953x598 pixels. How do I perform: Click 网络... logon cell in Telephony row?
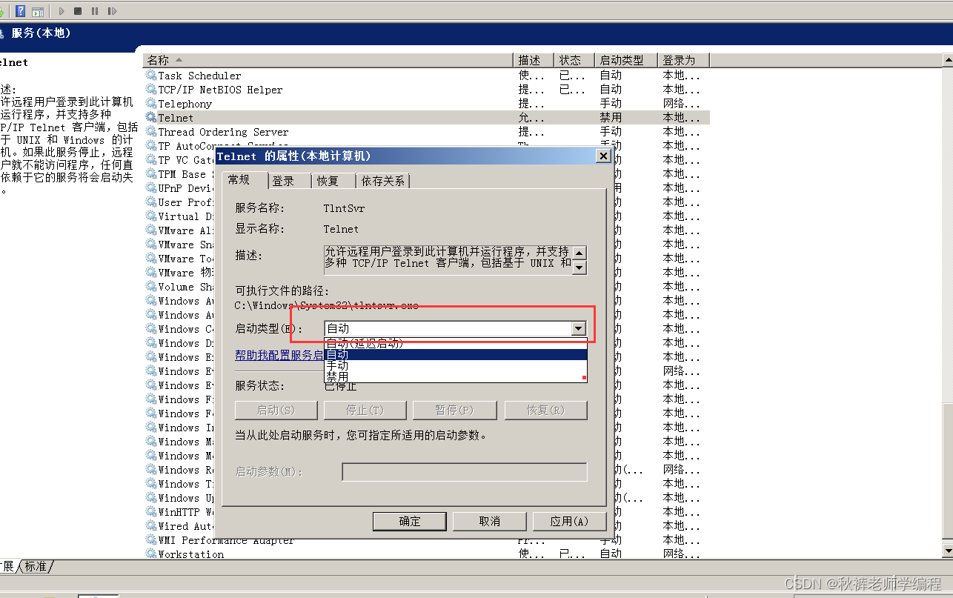coord(682,104)
